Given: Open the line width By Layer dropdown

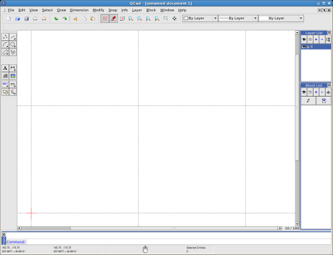Looking at the screenshot, I should (x=238, y=18).
